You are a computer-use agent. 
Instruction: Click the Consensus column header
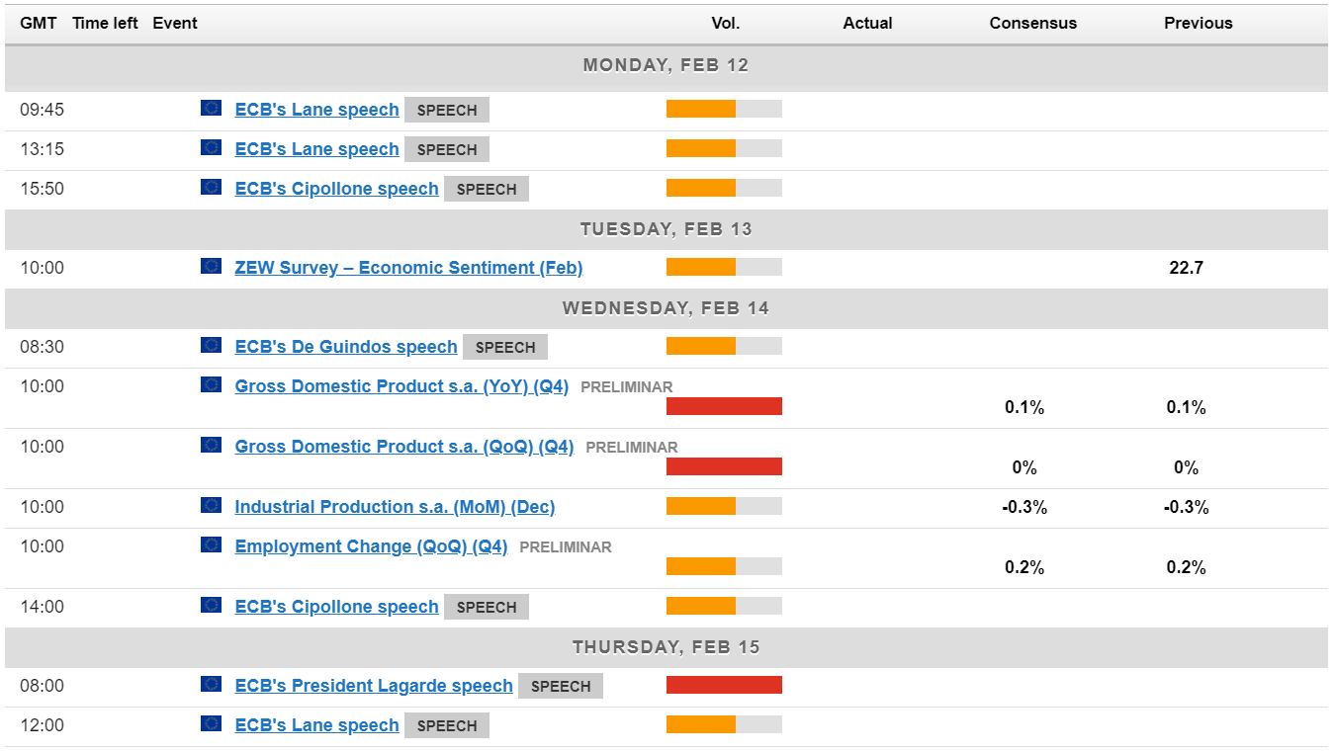coord(1032,23)
